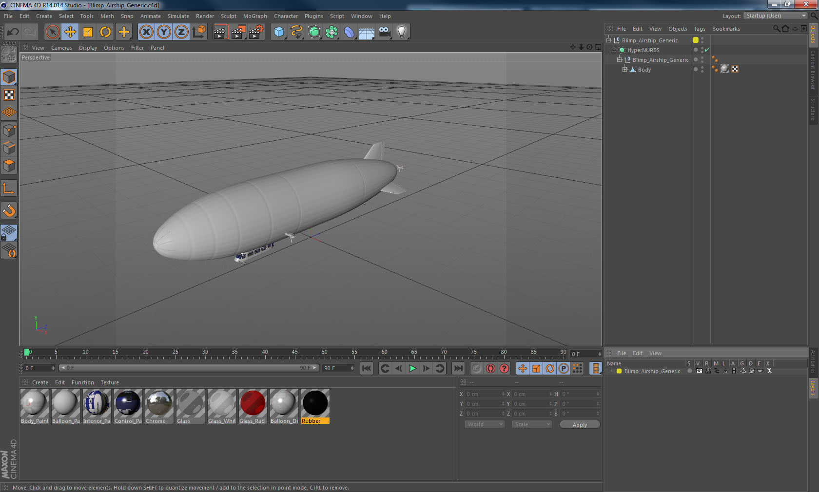Open viewport Cameras menu

pyautogui.click(x=61, y=48)
